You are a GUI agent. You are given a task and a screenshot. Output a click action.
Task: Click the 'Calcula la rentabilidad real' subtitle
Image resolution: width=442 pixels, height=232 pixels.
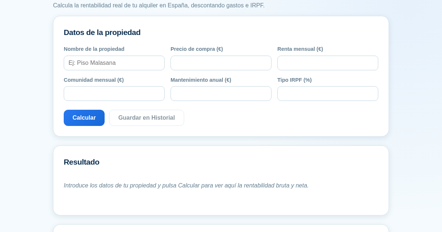click(159, 6)
